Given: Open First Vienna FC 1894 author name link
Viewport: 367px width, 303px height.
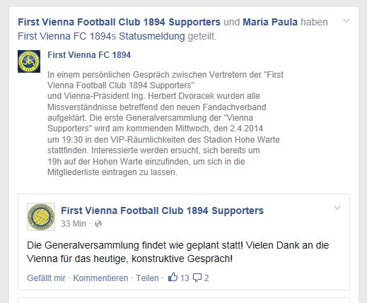Looking at the screenshot, I should point(89,55).
